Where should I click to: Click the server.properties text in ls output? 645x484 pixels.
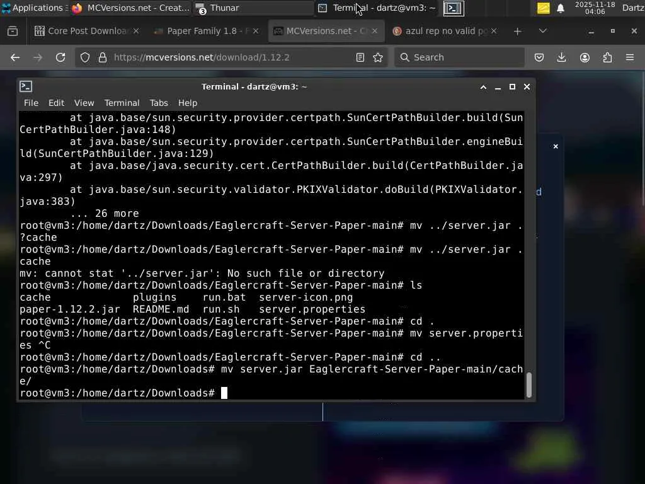[312, 309]
